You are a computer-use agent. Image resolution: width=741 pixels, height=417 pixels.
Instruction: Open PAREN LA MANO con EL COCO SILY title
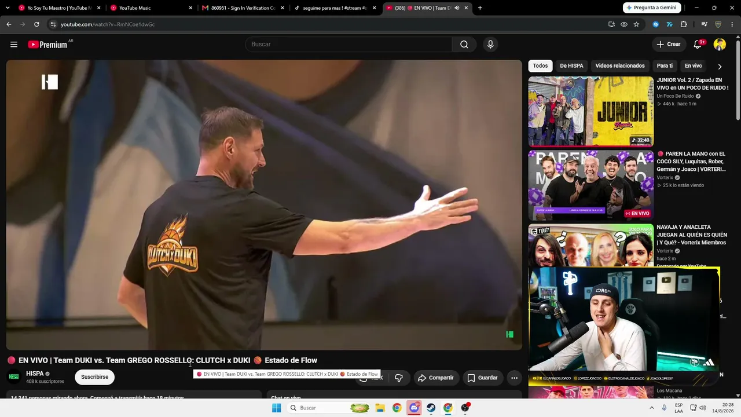click(x=692, y=162)
